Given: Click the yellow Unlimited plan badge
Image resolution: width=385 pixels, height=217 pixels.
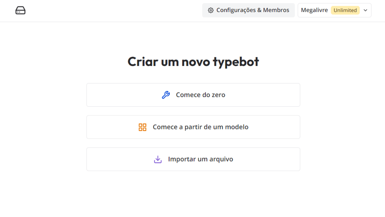Looking at the screenshot, I should pyautogui.click(x=345, y=10).
